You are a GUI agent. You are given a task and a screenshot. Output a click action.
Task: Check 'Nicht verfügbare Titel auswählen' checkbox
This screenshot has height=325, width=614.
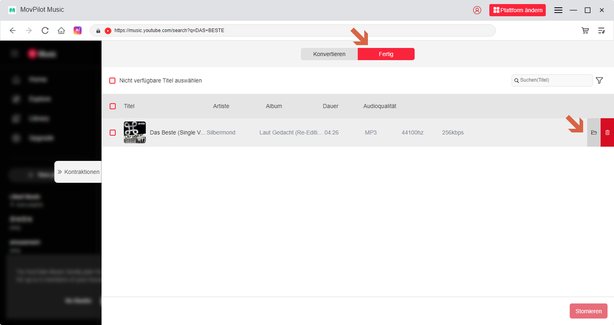point(112,81)
